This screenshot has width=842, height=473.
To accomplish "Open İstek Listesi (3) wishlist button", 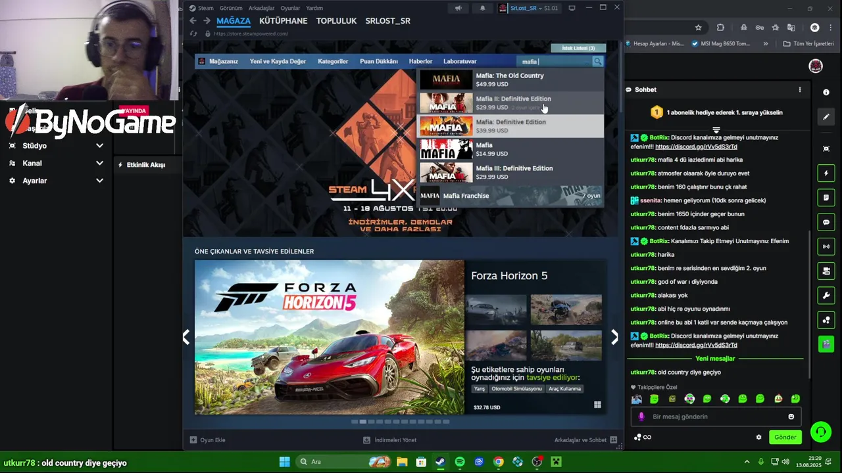I will (578, 48).
